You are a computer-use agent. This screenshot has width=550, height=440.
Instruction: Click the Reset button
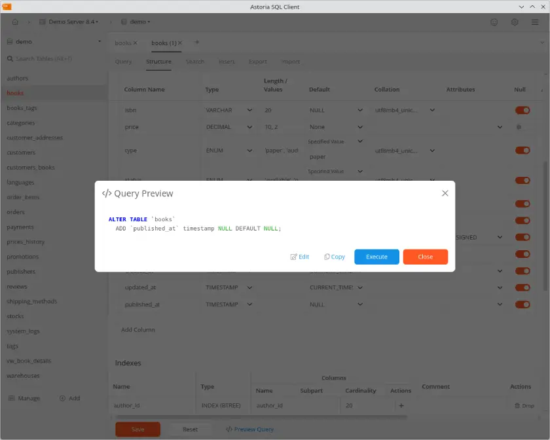(x=190, y=429)
